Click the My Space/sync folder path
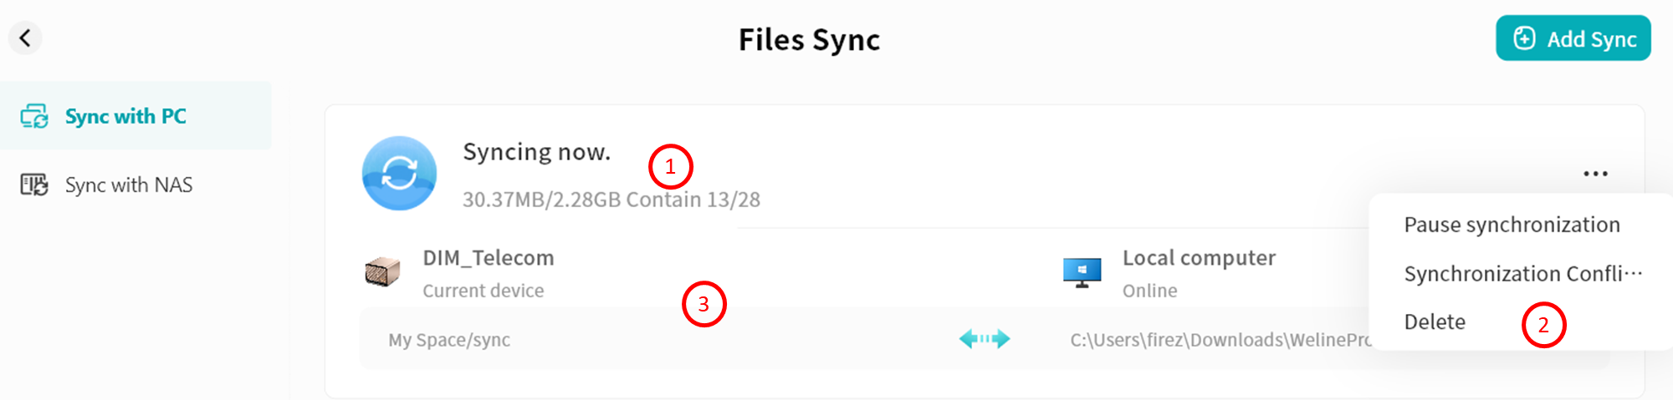This screenshot has width=1673, height=400. tap(449, 340)
